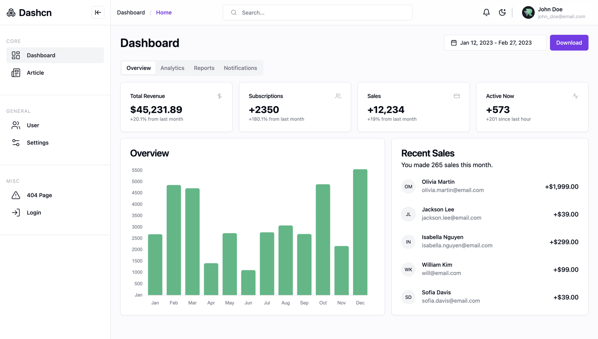This screenshot has height=339, width=598.
Task: Focus the Search input field
Action: [x=318, y=12]
